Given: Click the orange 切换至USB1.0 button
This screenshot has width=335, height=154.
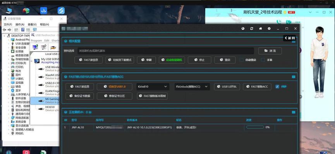Looking at the screenshot, I should [115, 87].
